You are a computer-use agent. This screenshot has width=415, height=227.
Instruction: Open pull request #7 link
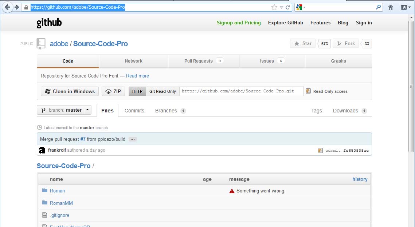(x=83, y=139)
